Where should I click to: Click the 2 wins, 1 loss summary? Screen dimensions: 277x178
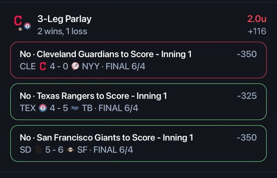pyautogui.click(x=62, y=31)
